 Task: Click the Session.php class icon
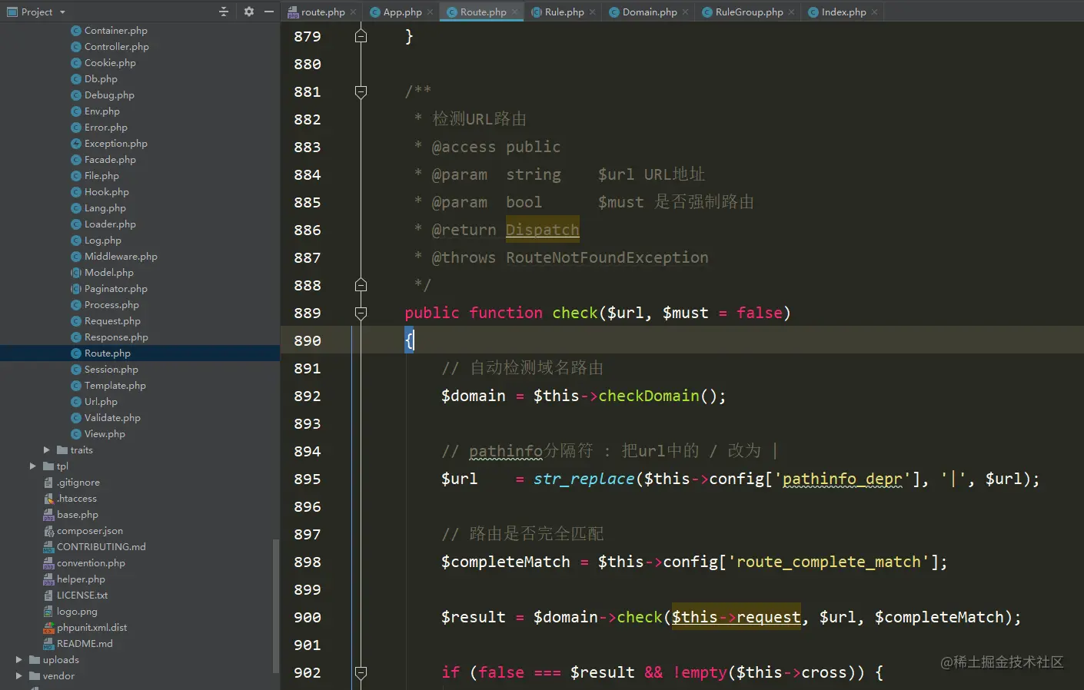point(76,370)
